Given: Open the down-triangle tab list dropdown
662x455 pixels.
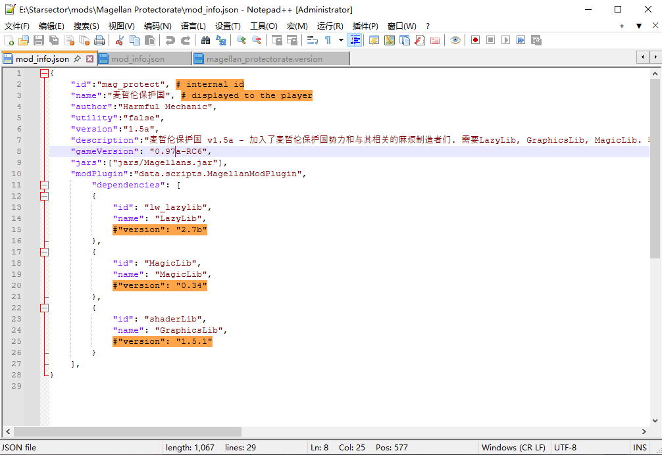Looking at the screenshot, I should click(x=639, y=26).
